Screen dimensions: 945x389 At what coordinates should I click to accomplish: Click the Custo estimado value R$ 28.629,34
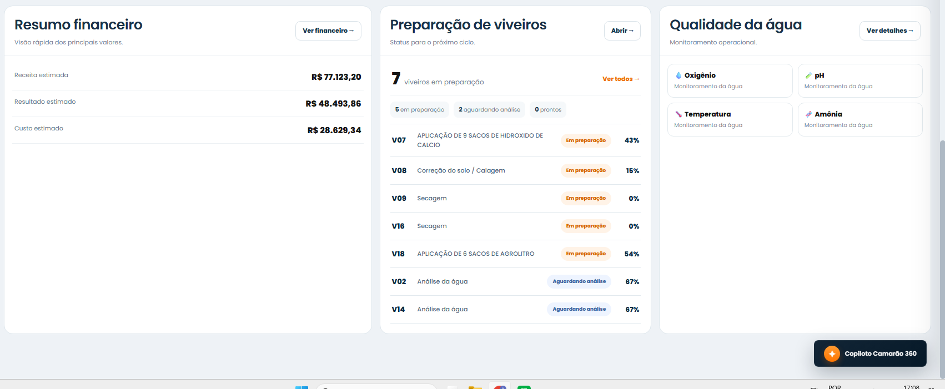point(334,130)
